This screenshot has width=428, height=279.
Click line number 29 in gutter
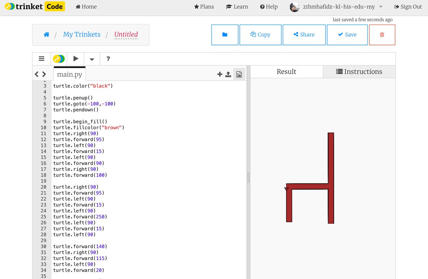pyautogui.click(x=43, y=240)
